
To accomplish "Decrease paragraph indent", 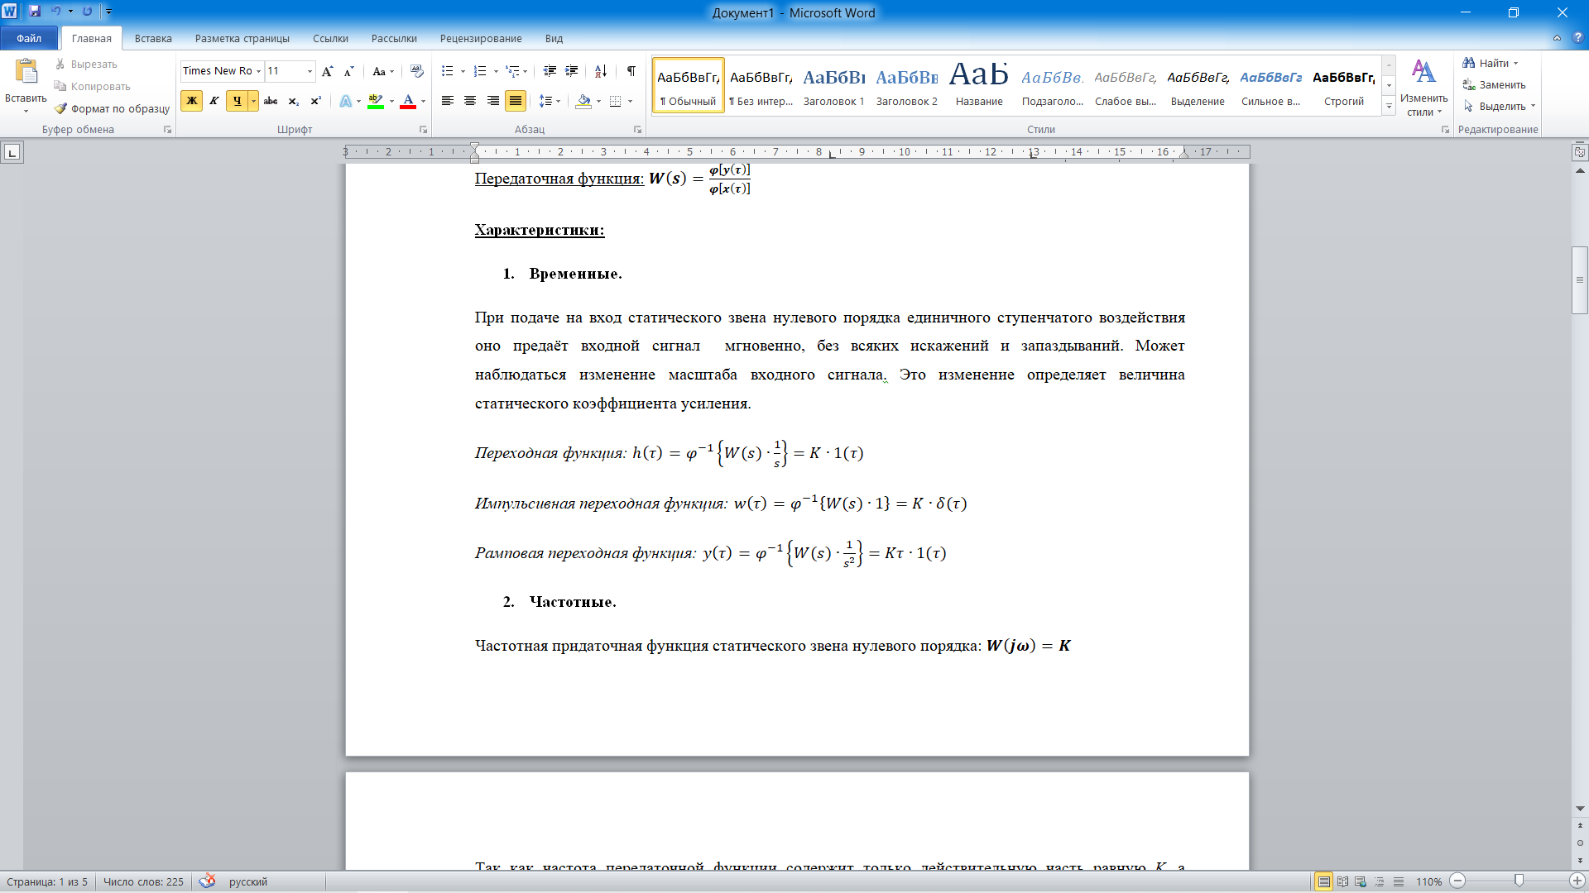I will coord(550,71).
